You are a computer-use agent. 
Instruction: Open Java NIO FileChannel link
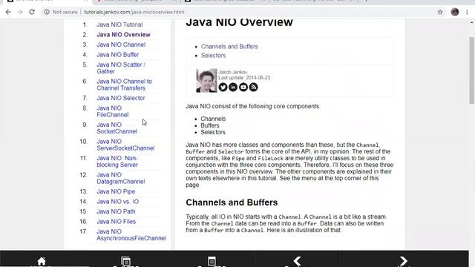coord(112,111)
